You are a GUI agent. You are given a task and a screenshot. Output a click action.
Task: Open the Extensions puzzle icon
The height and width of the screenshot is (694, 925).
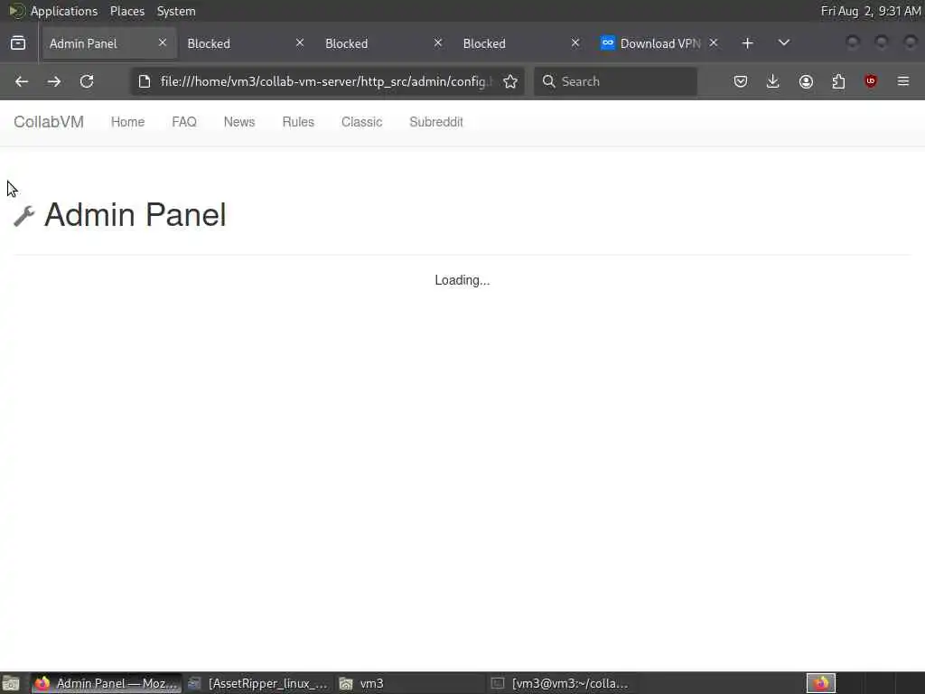pyautogui.click(x=838, y=81)
